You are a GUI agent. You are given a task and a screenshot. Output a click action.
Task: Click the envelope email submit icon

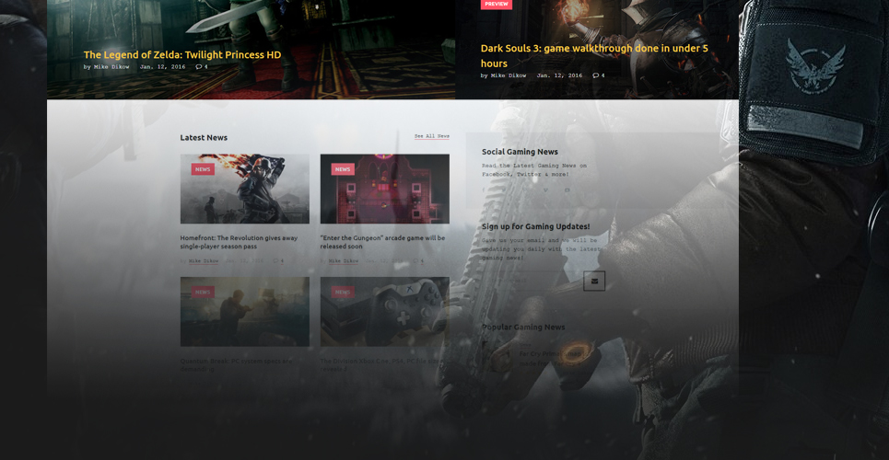594,281
